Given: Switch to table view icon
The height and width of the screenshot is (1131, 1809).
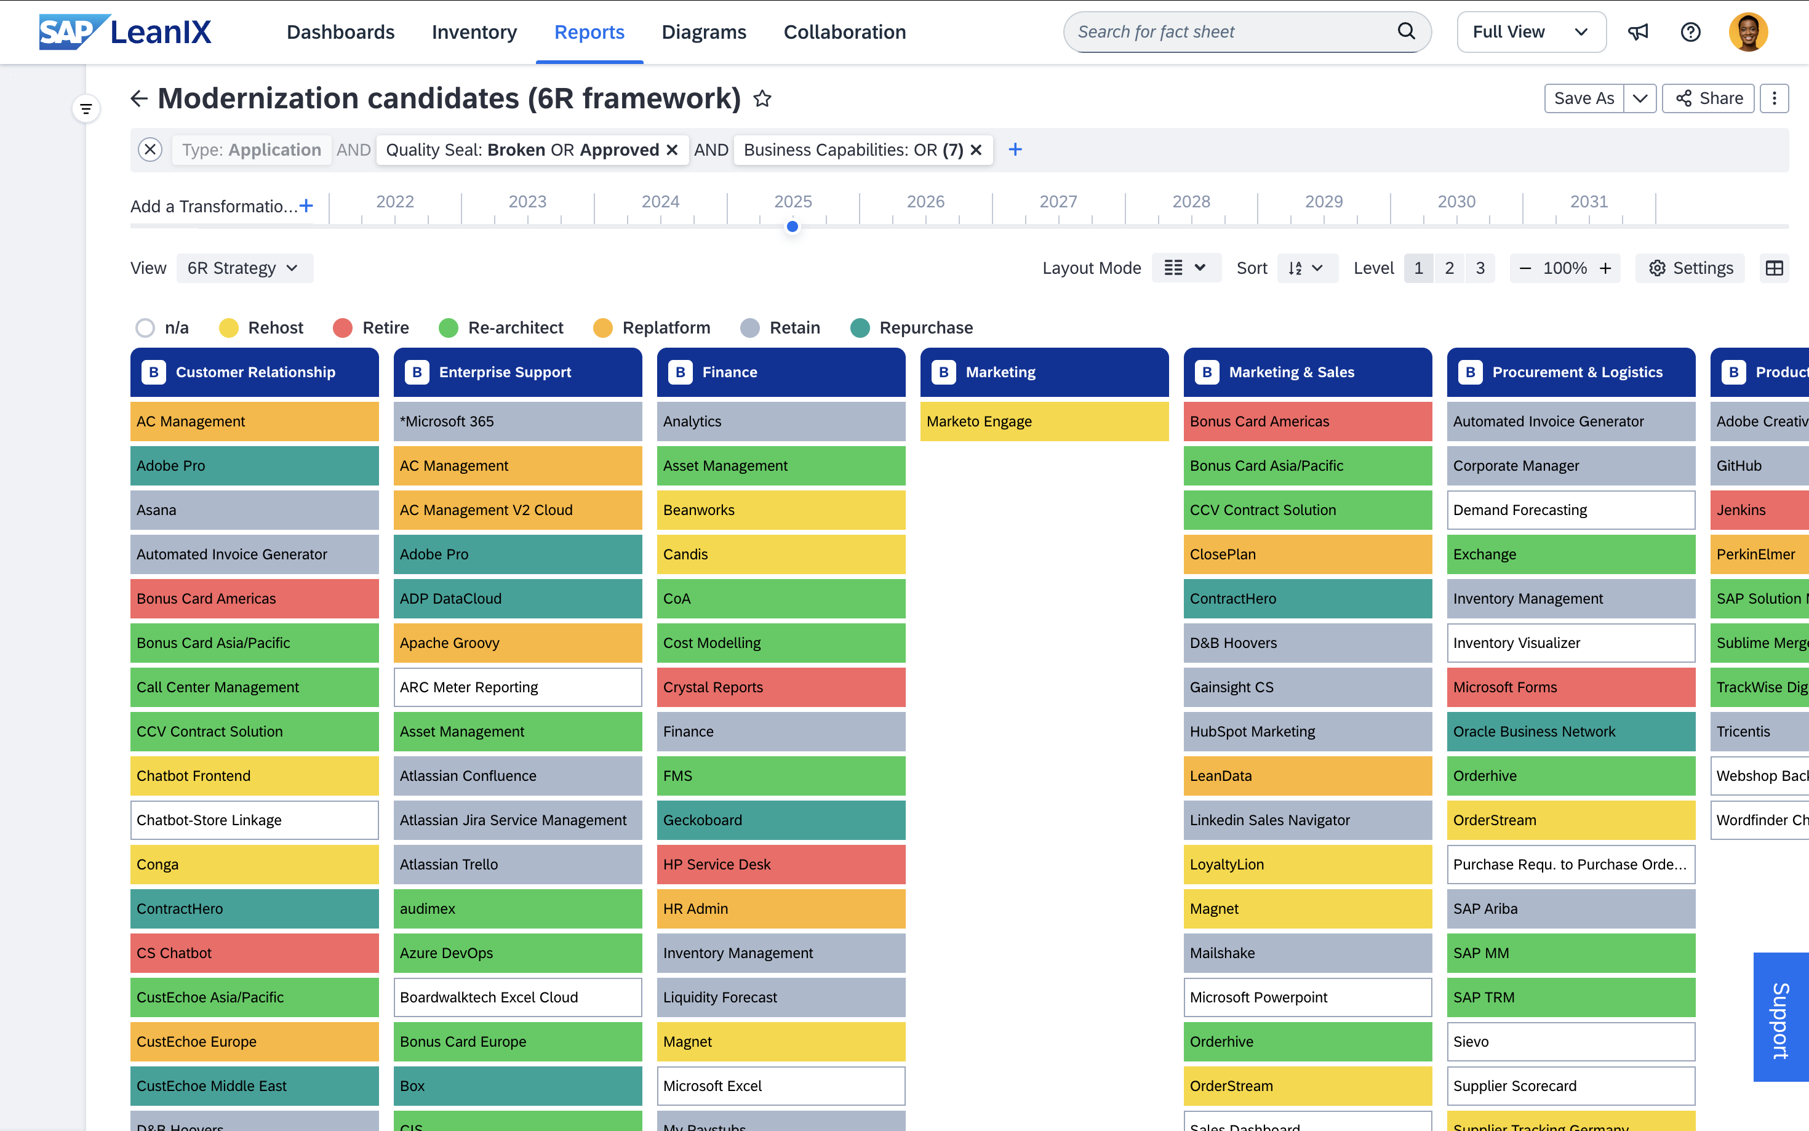Looking at the screenshot, I should (x=1774, y=268).
